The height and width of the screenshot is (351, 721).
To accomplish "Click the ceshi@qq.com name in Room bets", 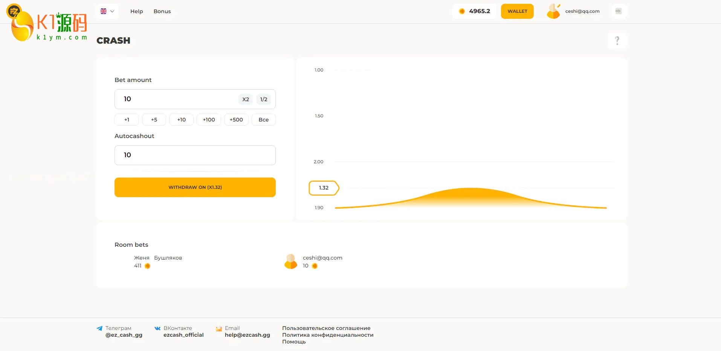I will point(322,258).
